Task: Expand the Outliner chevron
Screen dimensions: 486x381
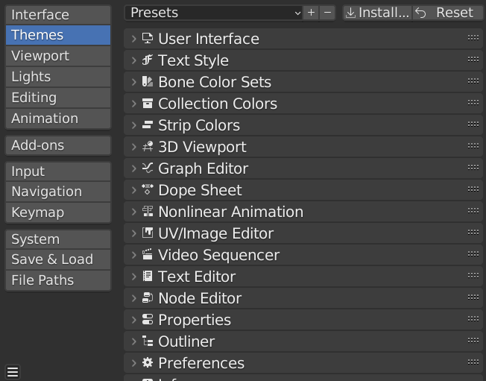Action: [134, 341]
